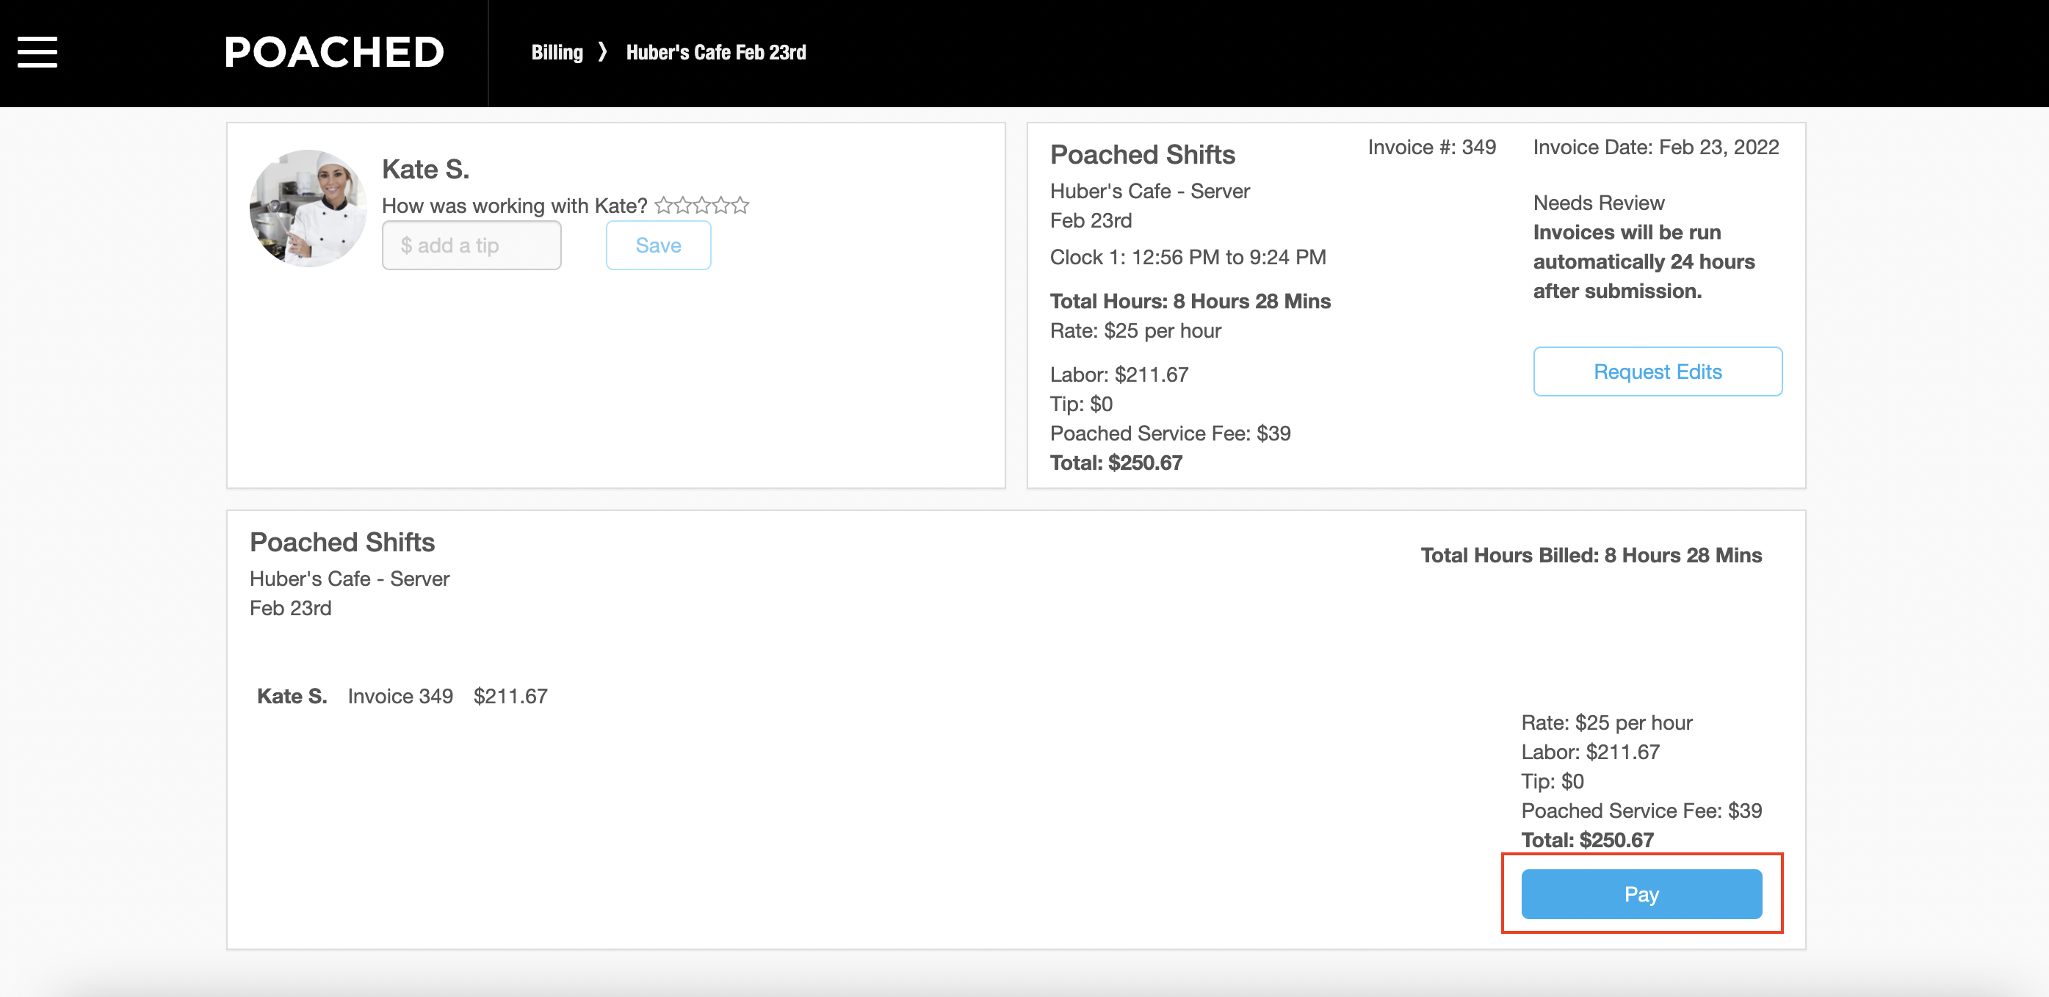Click 'Total Hours: 8 Hours 28 Mins'
Viewport: 2049px width, 997px height.
[1190, 301]
